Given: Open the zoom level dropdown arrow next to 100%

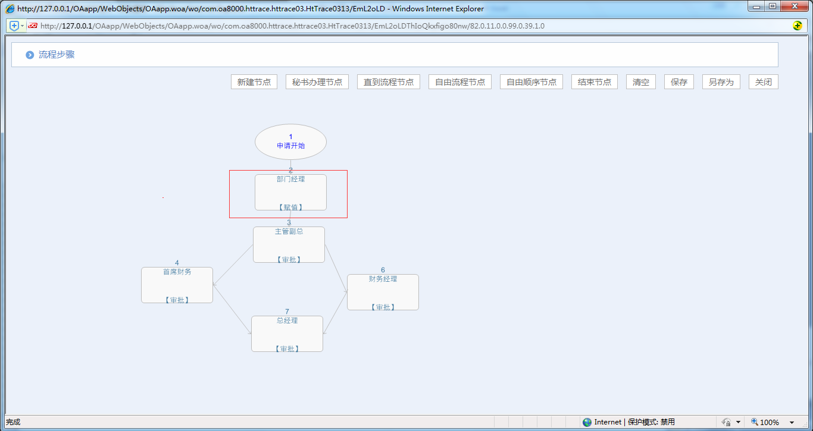Looking at the screenshot, I should (x=792, y=423).
